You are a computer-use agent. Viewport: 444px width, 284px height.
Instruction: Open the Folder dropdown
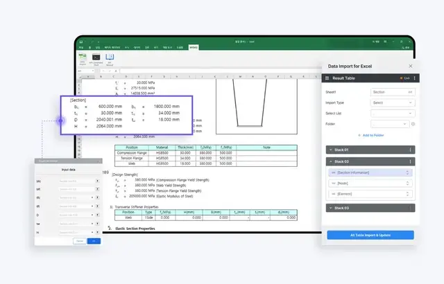388,124
